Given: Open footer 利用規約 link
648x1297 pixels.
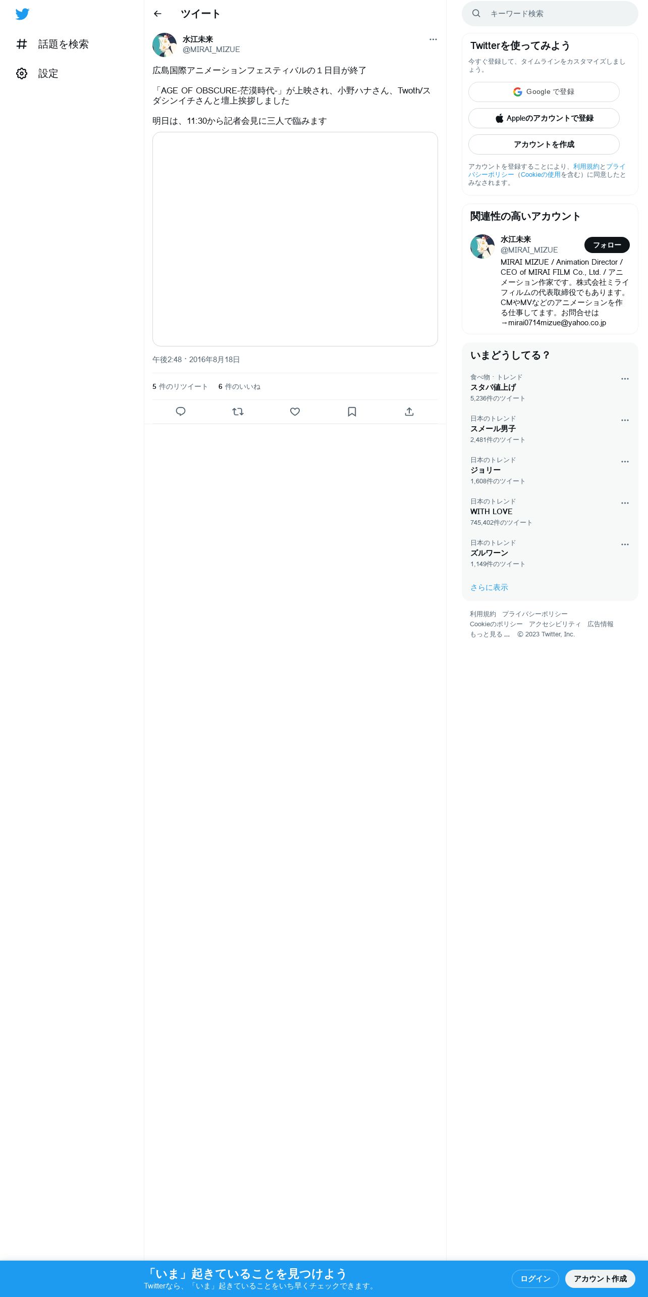Looking at the screenshot, I should [483, 614].
